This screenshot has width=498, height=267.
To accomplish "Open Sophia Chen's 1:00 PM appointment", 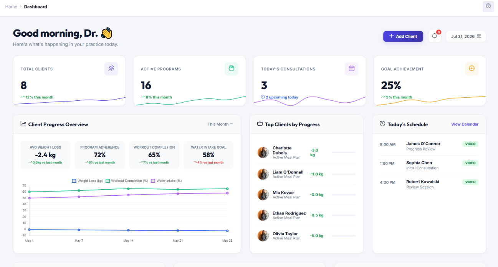I will coord(429,165).
